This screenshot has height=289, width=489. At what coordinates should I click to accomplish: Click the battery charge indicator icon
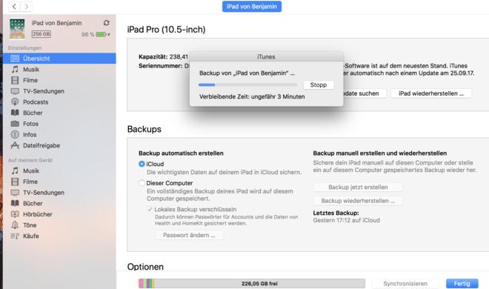click(102, 34)
